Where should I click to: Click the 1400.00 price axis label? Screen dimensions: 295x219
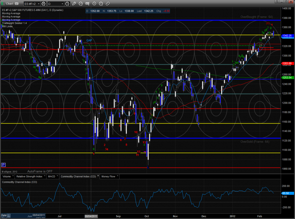tap(287, 8)
